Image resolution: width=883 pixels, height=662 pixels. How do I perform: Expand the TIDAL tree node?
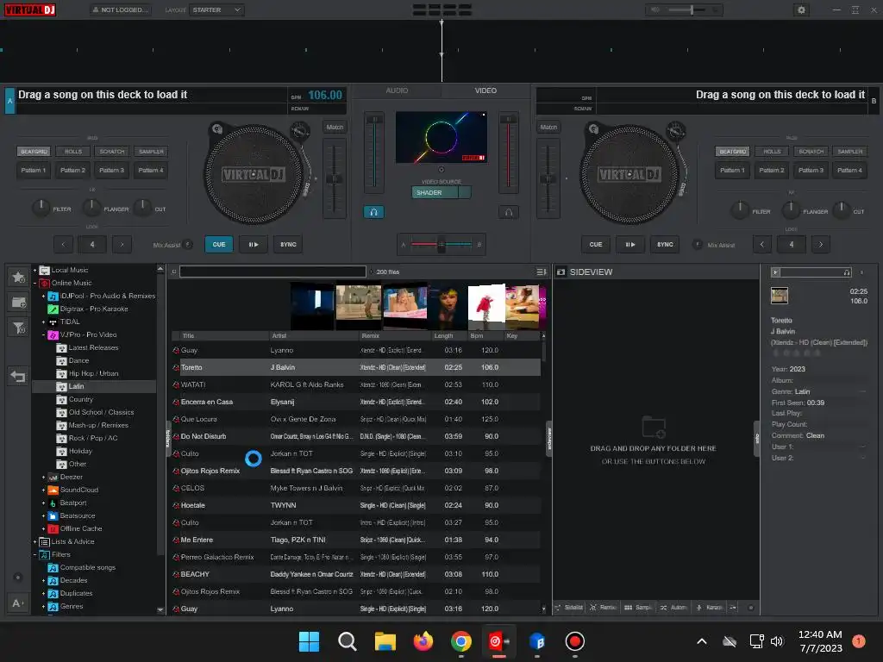point(43,322)
